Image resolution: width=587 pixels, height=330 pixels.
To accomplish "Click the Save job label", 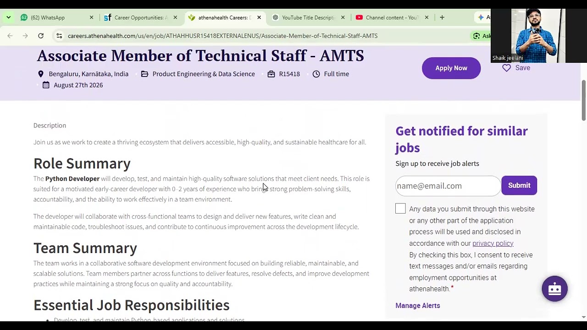I will point(523,68).
